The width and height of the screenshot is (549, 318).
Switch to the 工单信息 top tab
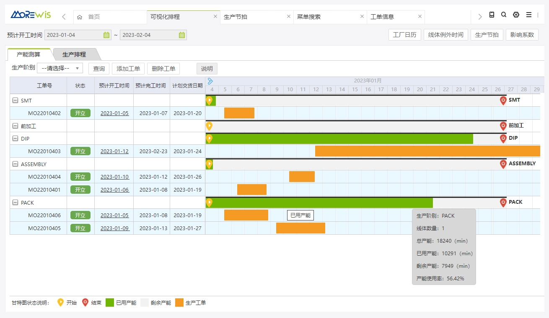click(x=382, y=17)
